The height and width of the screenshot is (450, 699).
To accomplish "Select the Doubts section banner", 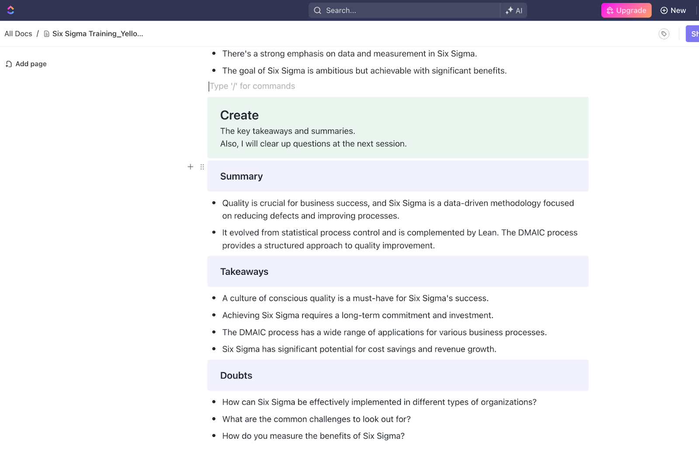I will 236,375.
